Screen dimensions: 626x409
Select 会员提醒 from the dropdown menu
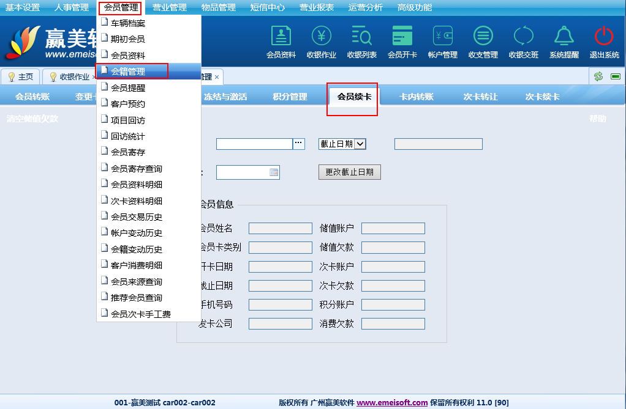128,87
